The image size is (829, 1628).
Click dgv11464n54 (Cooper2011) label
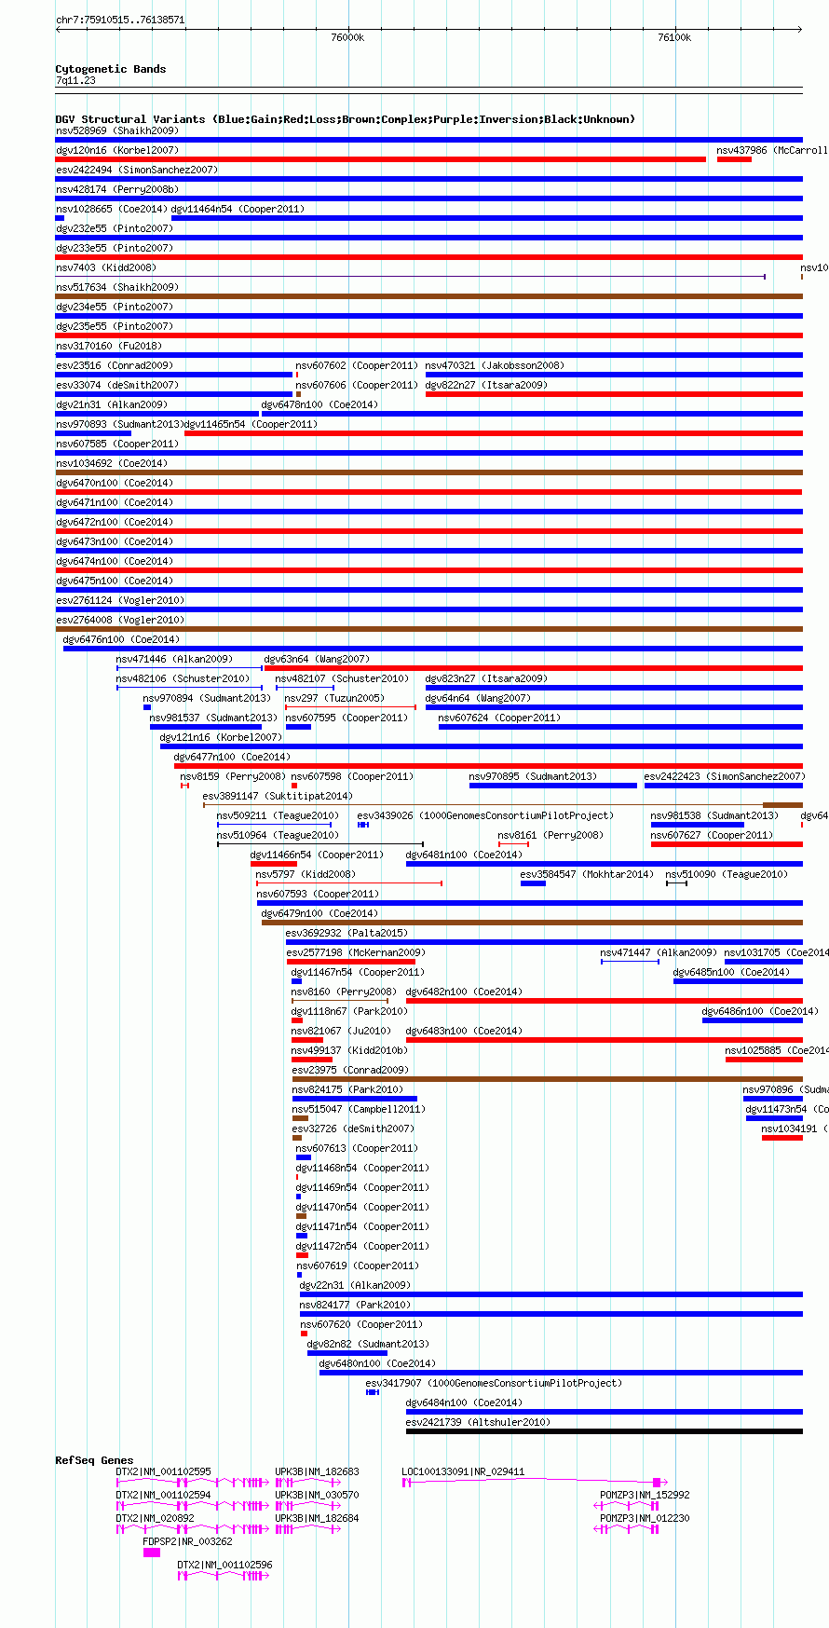coord(238,209)
